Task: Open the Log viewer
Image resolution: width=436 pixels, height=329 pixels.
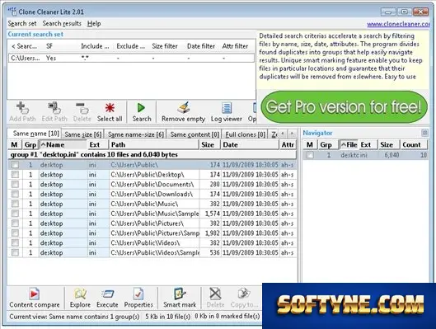Action: (x=227, y=112)
